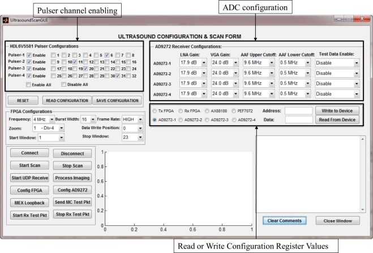The height and width of the screenshot is (253, 373).
Task: Check pulser channel 1 checkbox
Action: [53, 55]
